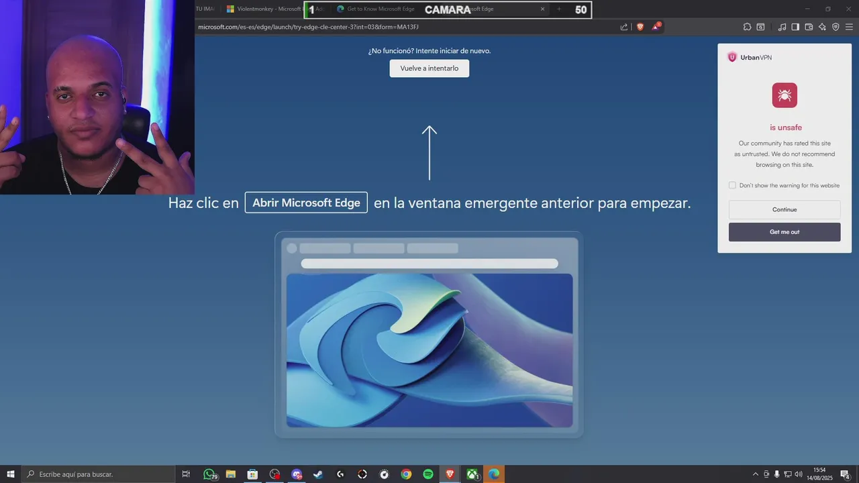
Task: Open the Windows Start menu
Action: coord(11,474)
